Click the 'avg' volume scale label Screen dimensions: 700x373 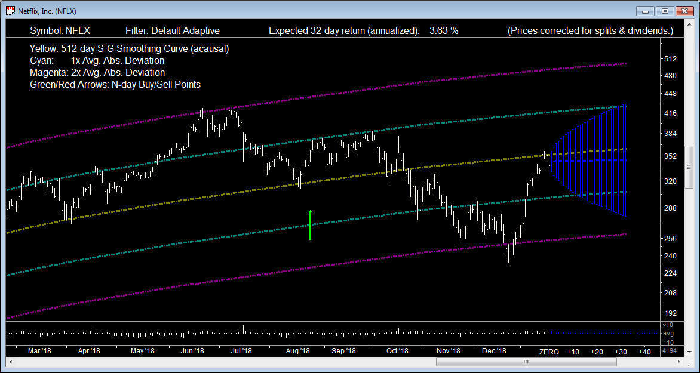668,333
